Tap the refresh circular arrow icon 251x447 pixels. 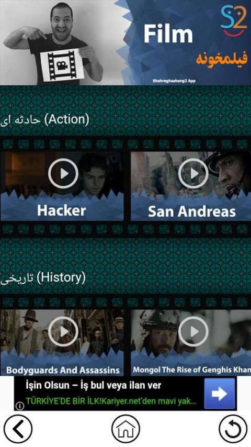233,429
